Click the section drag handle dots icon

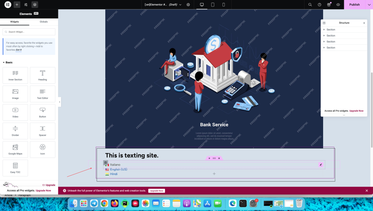[x=214, y=158]
